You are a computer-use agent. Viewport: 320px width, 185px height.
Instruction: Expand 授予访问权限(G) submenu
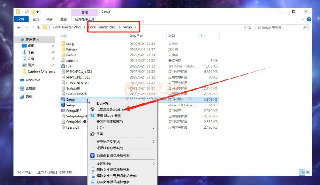122,141
